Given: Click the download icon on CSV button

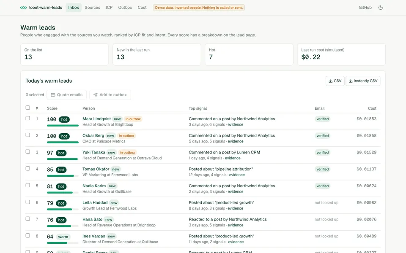Looking at the screenshot, I should pyautogui.click(x=330, y=81).
